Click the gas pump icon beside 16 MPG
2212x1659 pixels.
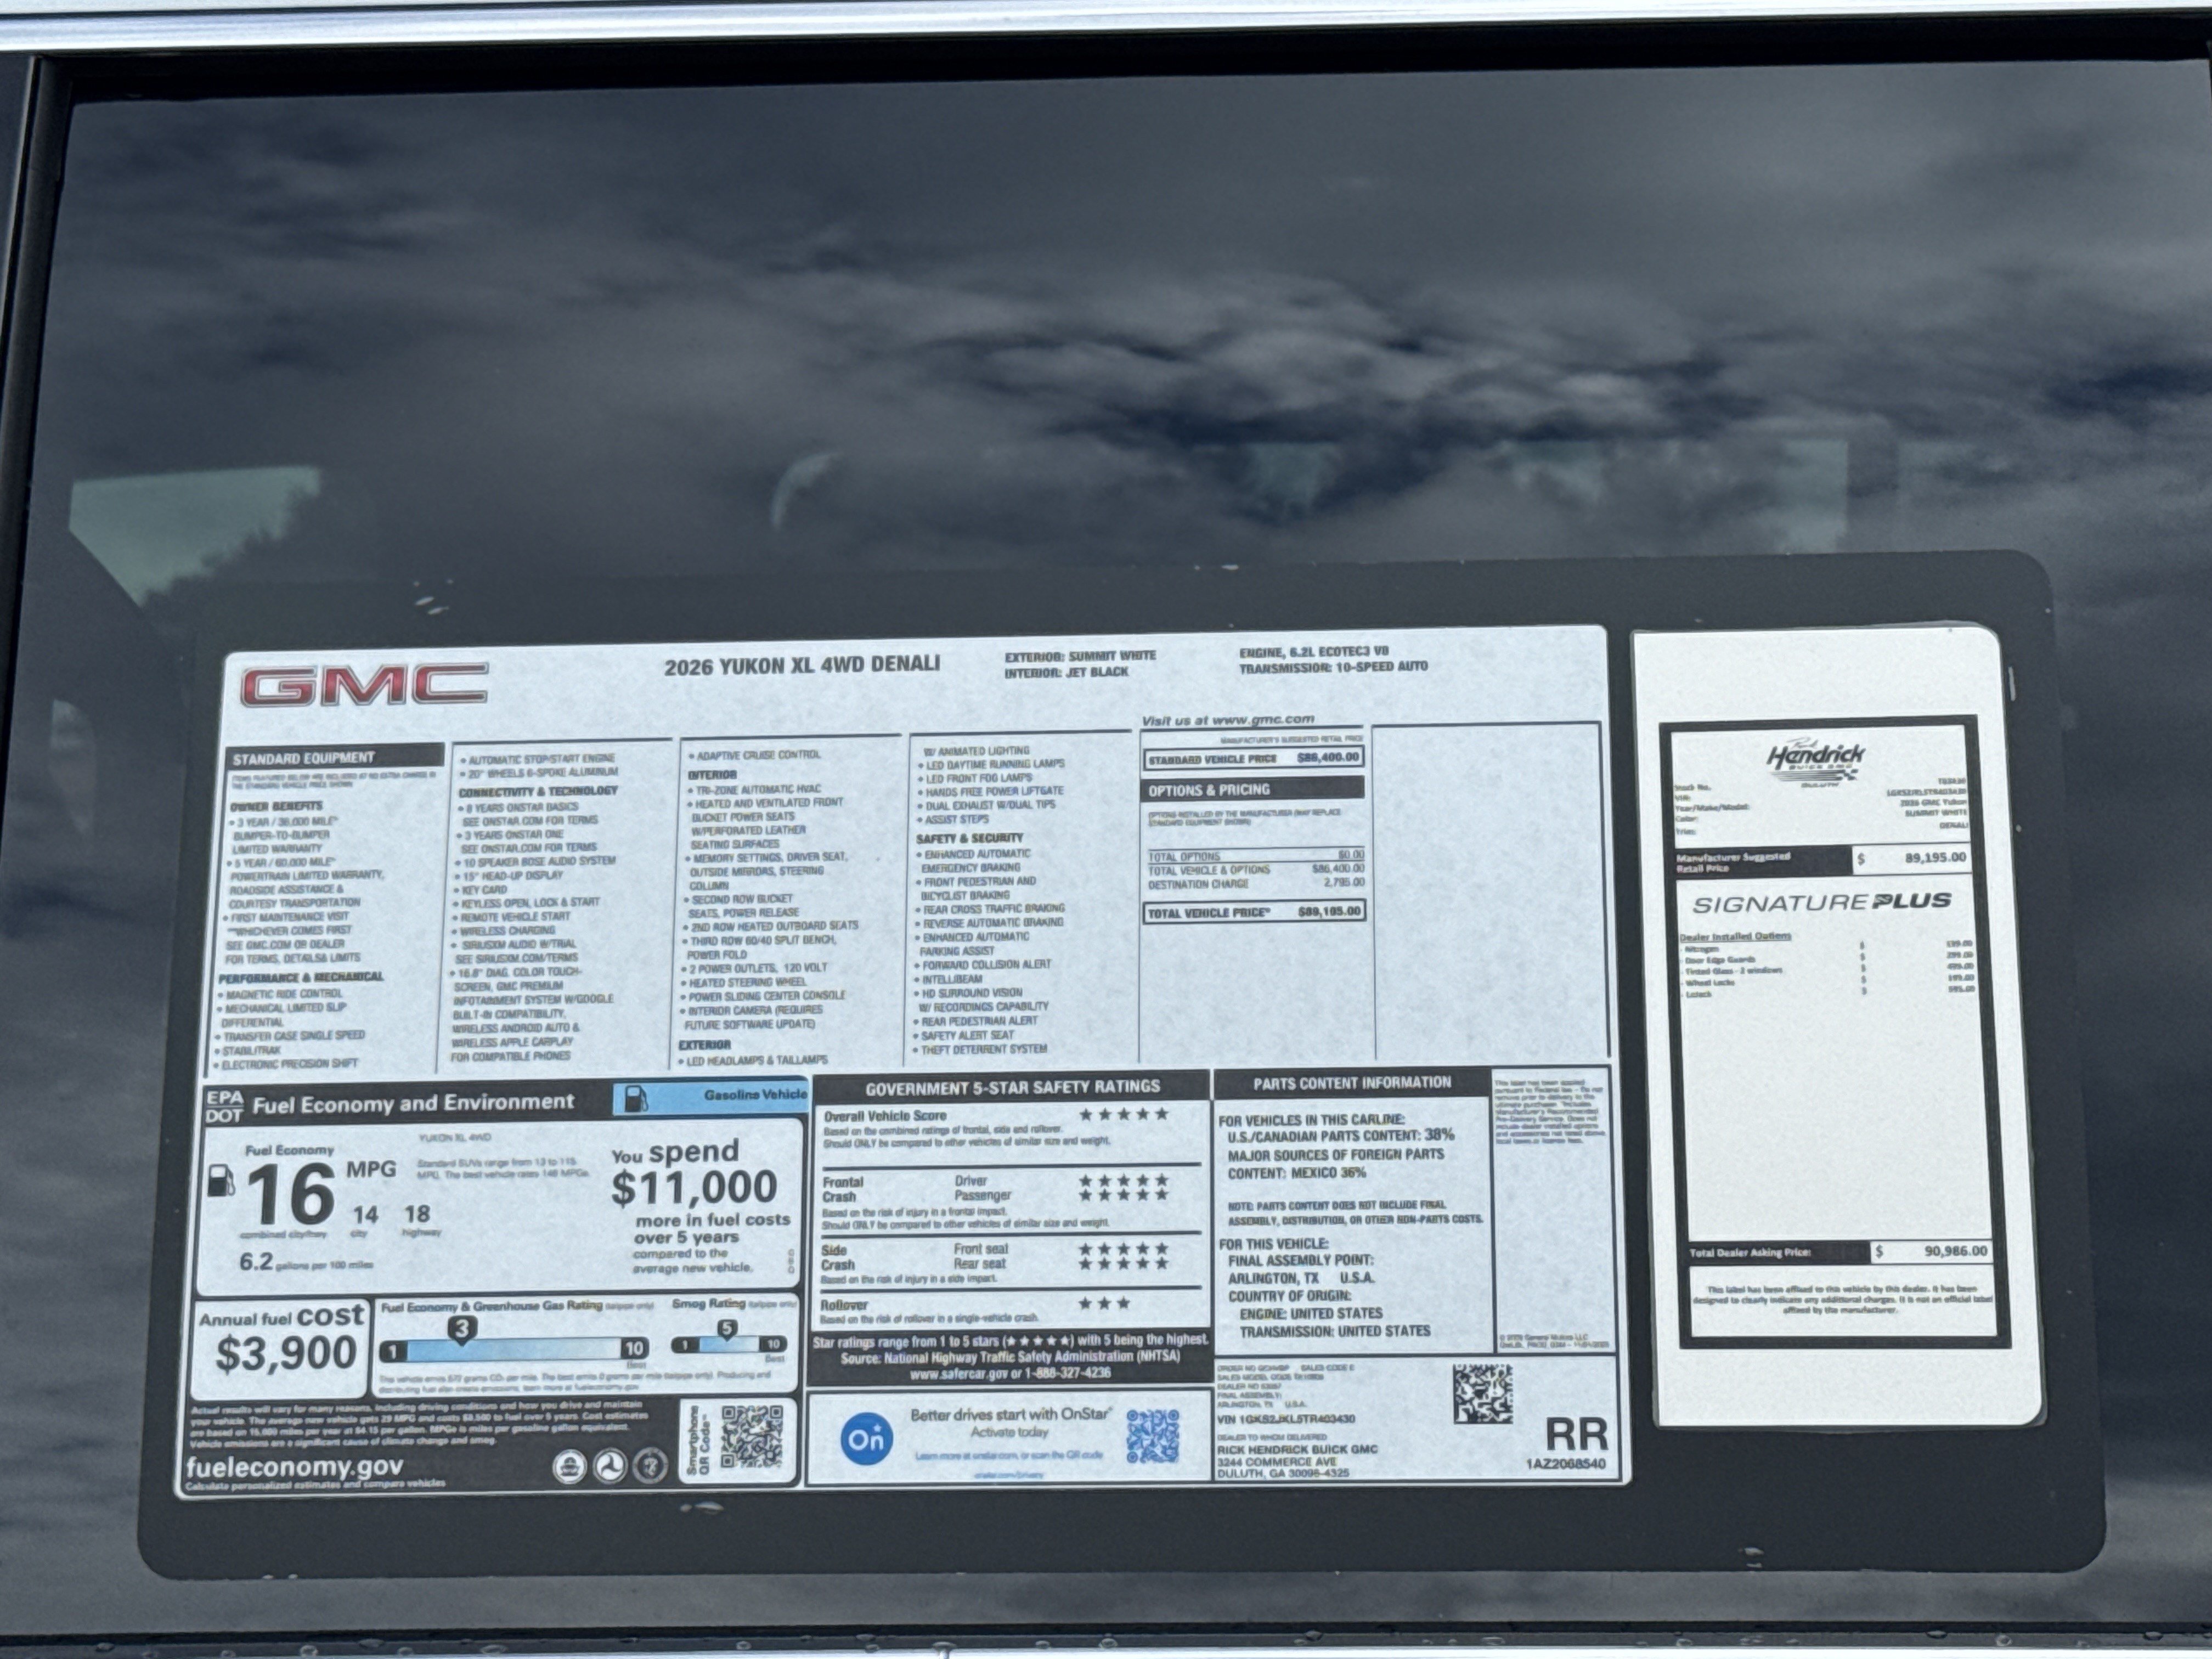click(x=221, y=1181)
